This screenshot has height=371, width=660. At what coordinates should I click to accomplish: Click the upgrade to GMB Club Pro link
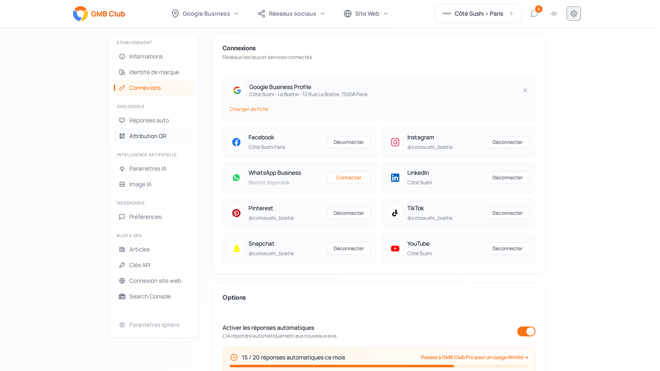click(x=474, y=357)
